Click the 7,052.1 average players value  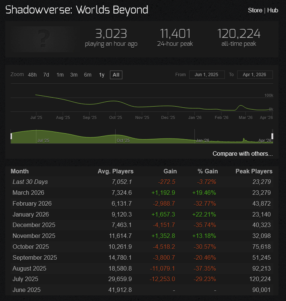122,182
